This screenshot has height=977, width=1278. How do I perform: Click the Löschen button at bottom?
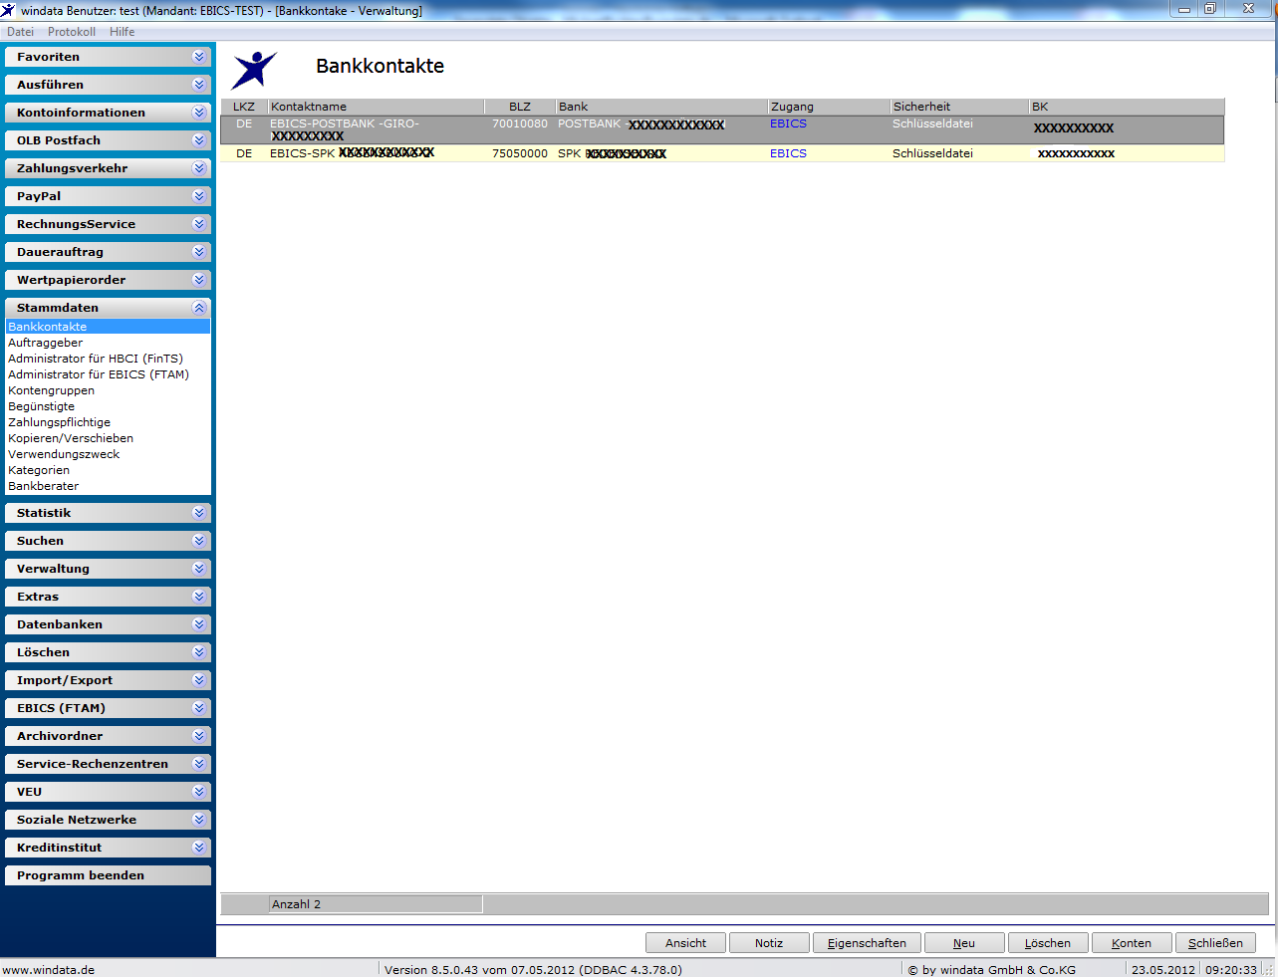pyautogui.click(x=1048, y=943)
